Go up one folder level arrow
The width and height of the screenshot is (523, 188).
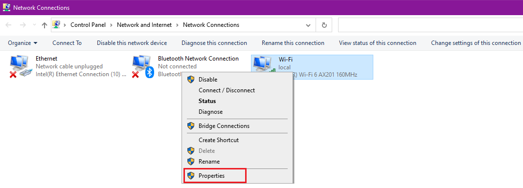pos(45,25)
